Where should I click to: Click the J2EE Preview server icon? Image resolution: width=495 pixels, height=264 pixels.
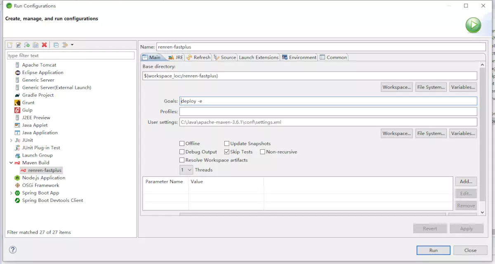(x=17, y=118)
